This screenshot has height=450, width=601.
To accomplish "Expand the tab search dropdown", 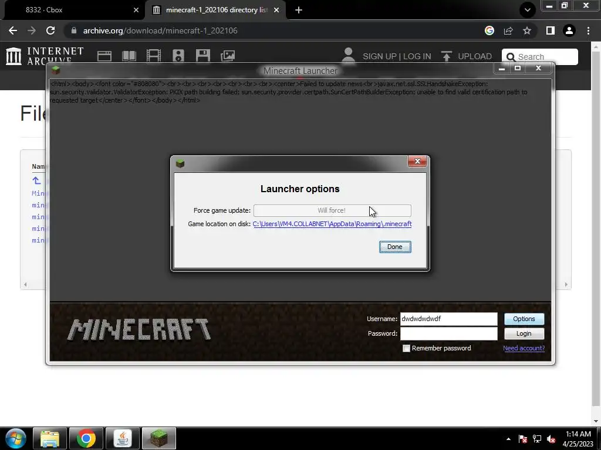I will tap(528, 10).
